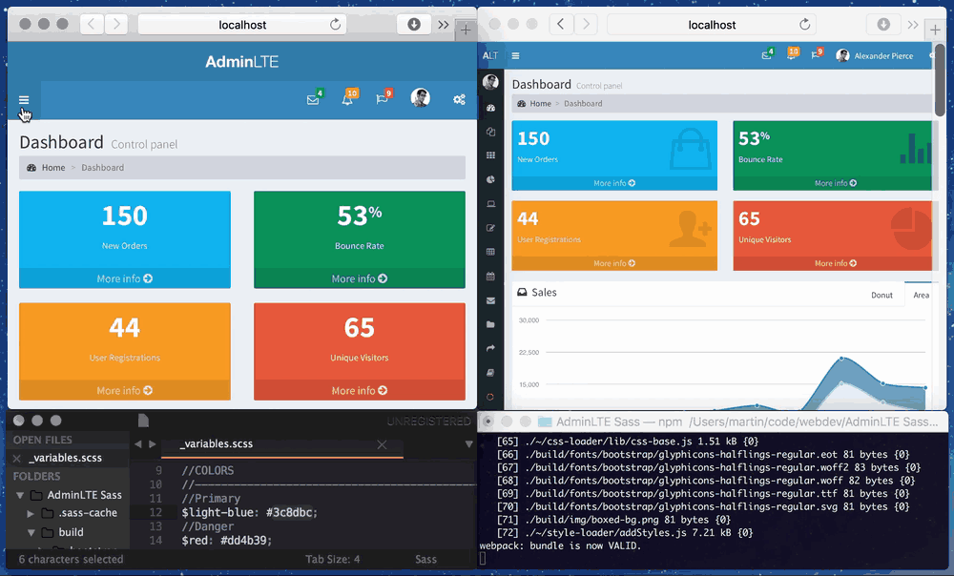Screen dimensions: 954x576
Task: Click localhost address bar in left Safari
Action: click(242, 25)
